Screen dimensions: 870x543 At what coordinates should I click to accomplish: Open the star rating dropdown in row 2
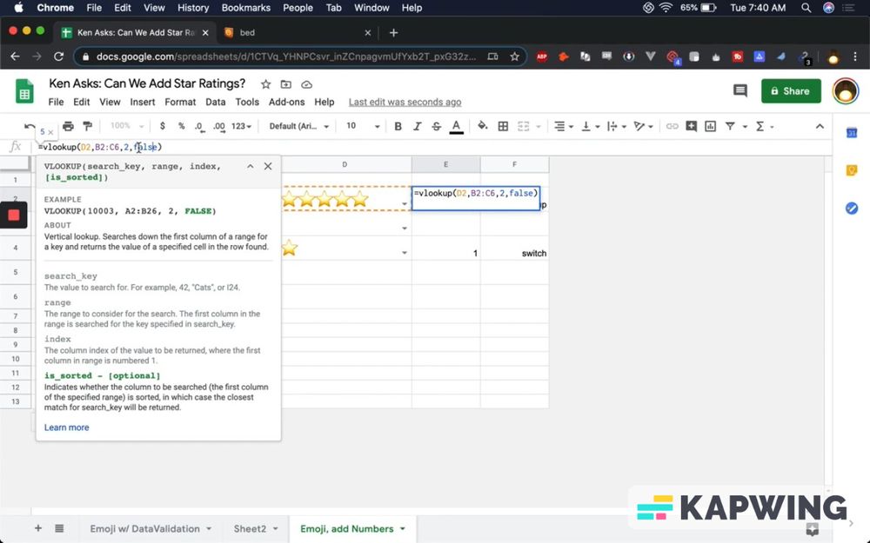pos(403,202)
